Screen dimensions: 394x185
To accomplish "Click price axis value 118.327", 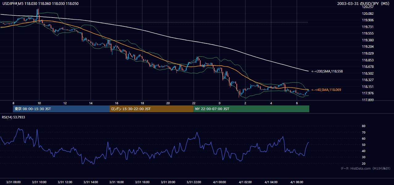I will click(x=367, y=80).
